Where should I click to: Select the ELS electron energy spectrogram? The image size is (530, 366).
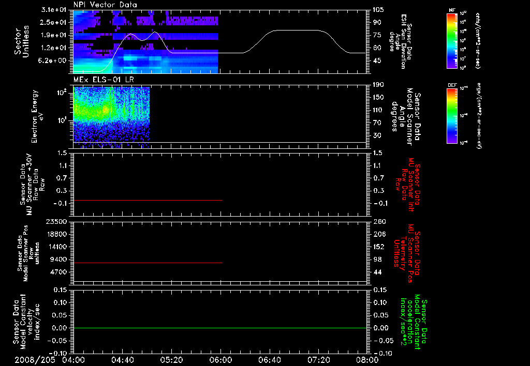point(111,117)
